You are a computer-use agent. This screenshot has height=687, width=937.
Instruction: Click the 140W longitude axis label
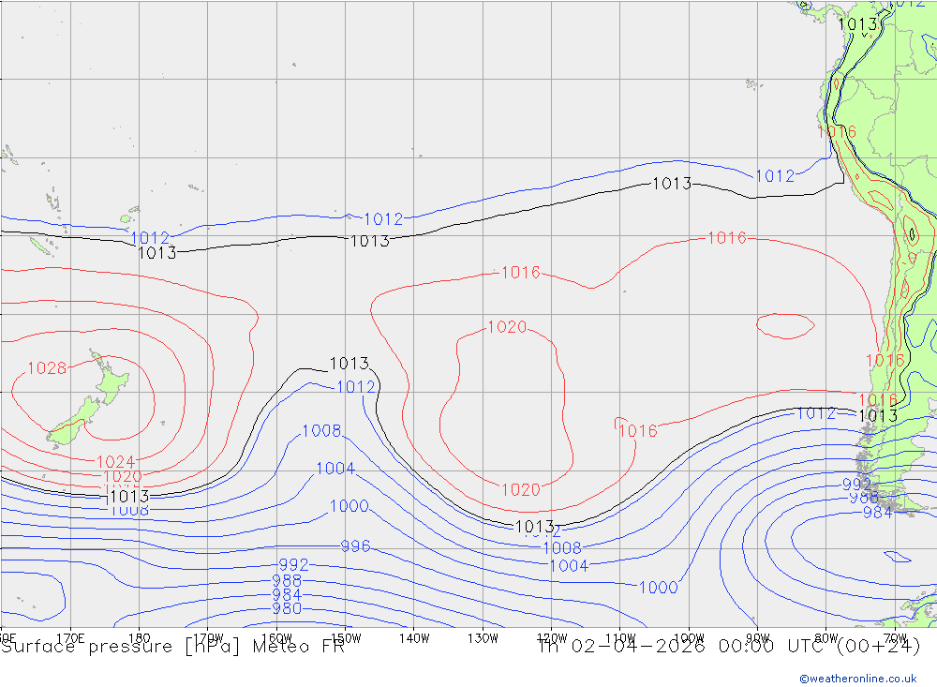point(415,638)
